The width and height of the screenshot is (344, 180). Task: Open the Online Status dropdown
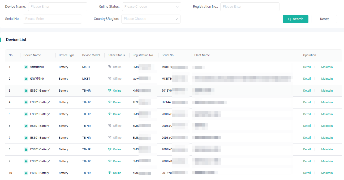pos(152,7)
